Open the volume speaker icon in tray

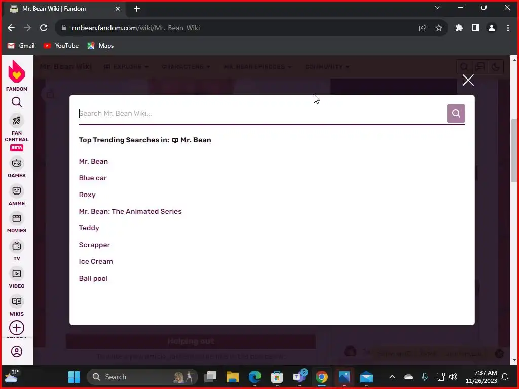(x=453, y=377)
